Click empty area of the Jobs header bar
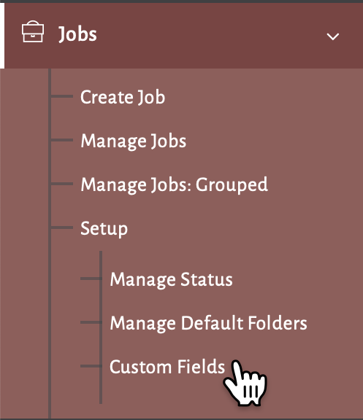Viewport: 363px width, 420px height. pos(210,36)
